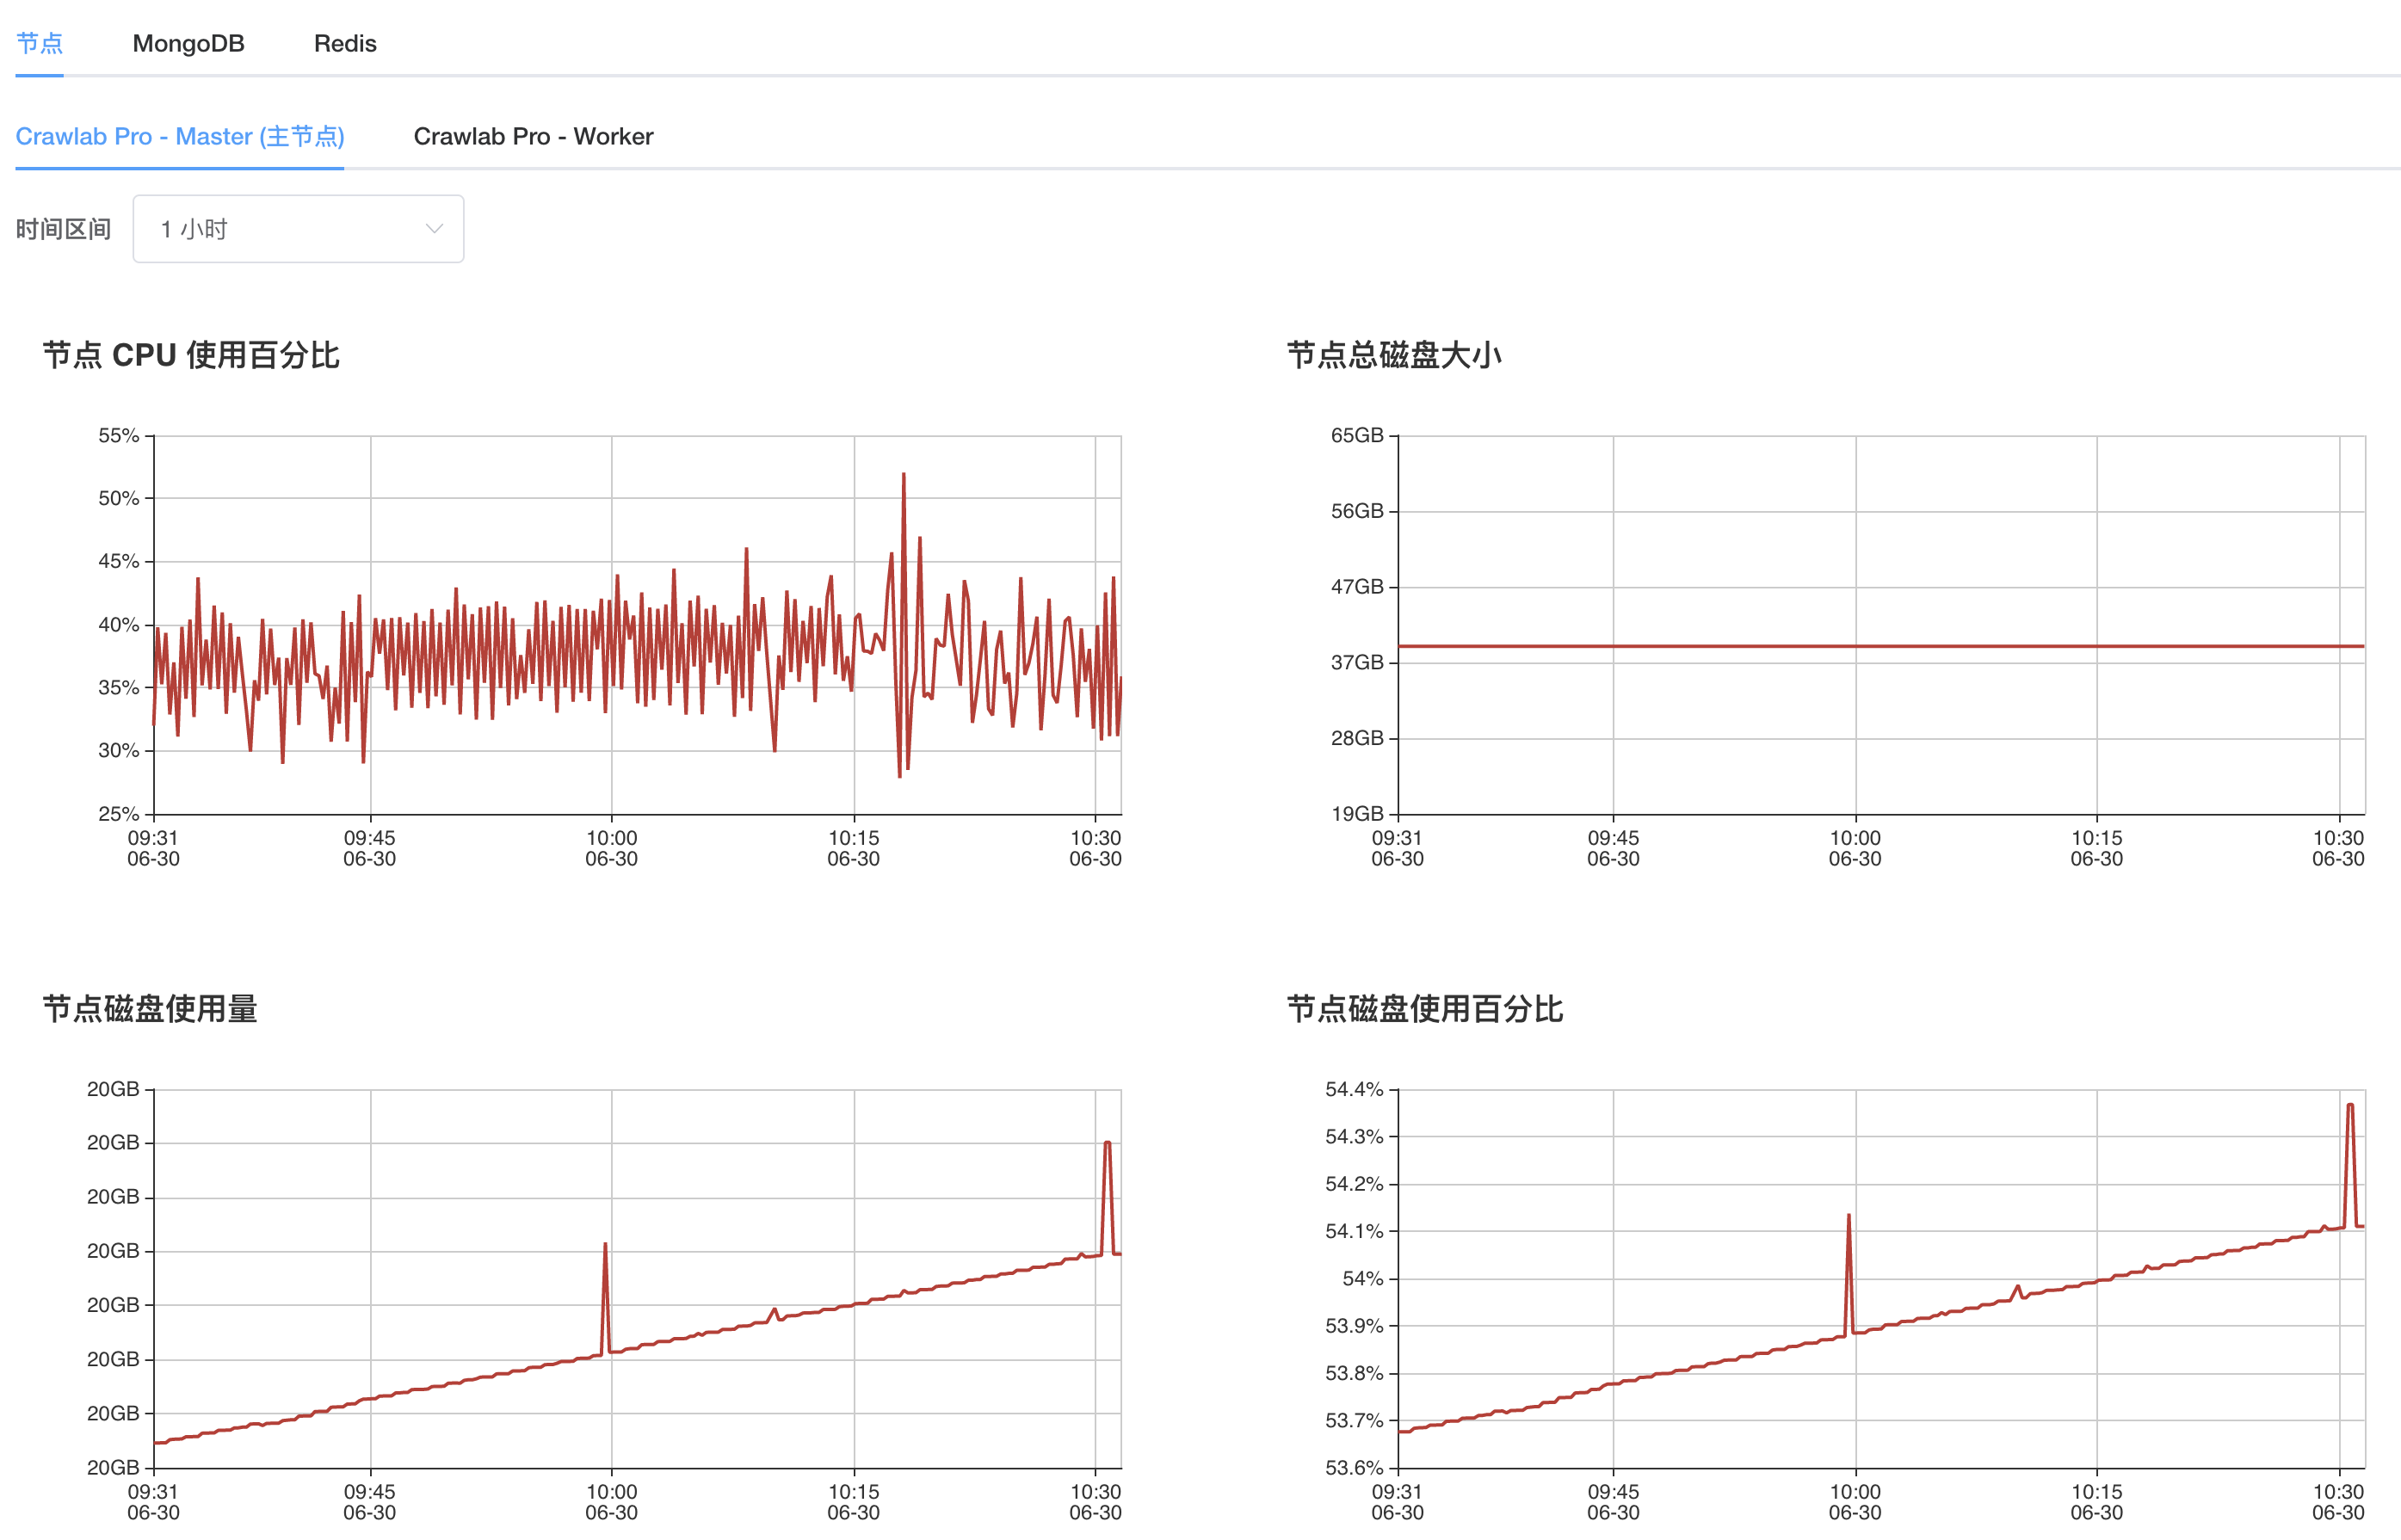Click the 10:30 peak in the disk usage percent chart
2401x1540 pixels.
pos(2350,1106)
